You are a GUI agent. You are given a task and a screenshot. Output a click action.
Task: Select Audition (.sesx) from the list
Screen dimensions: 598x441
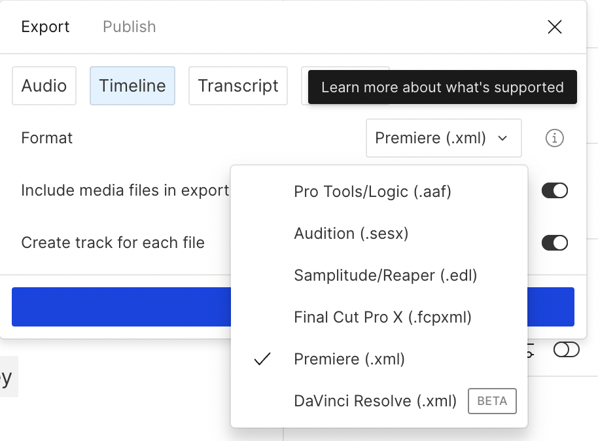tap(351, 234)
